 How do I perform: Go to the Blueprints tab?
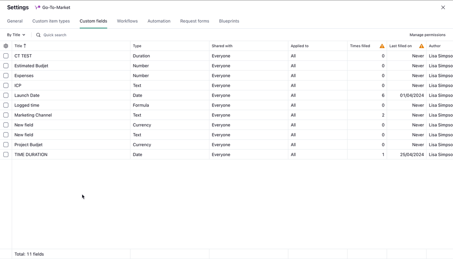pos(229,21)
